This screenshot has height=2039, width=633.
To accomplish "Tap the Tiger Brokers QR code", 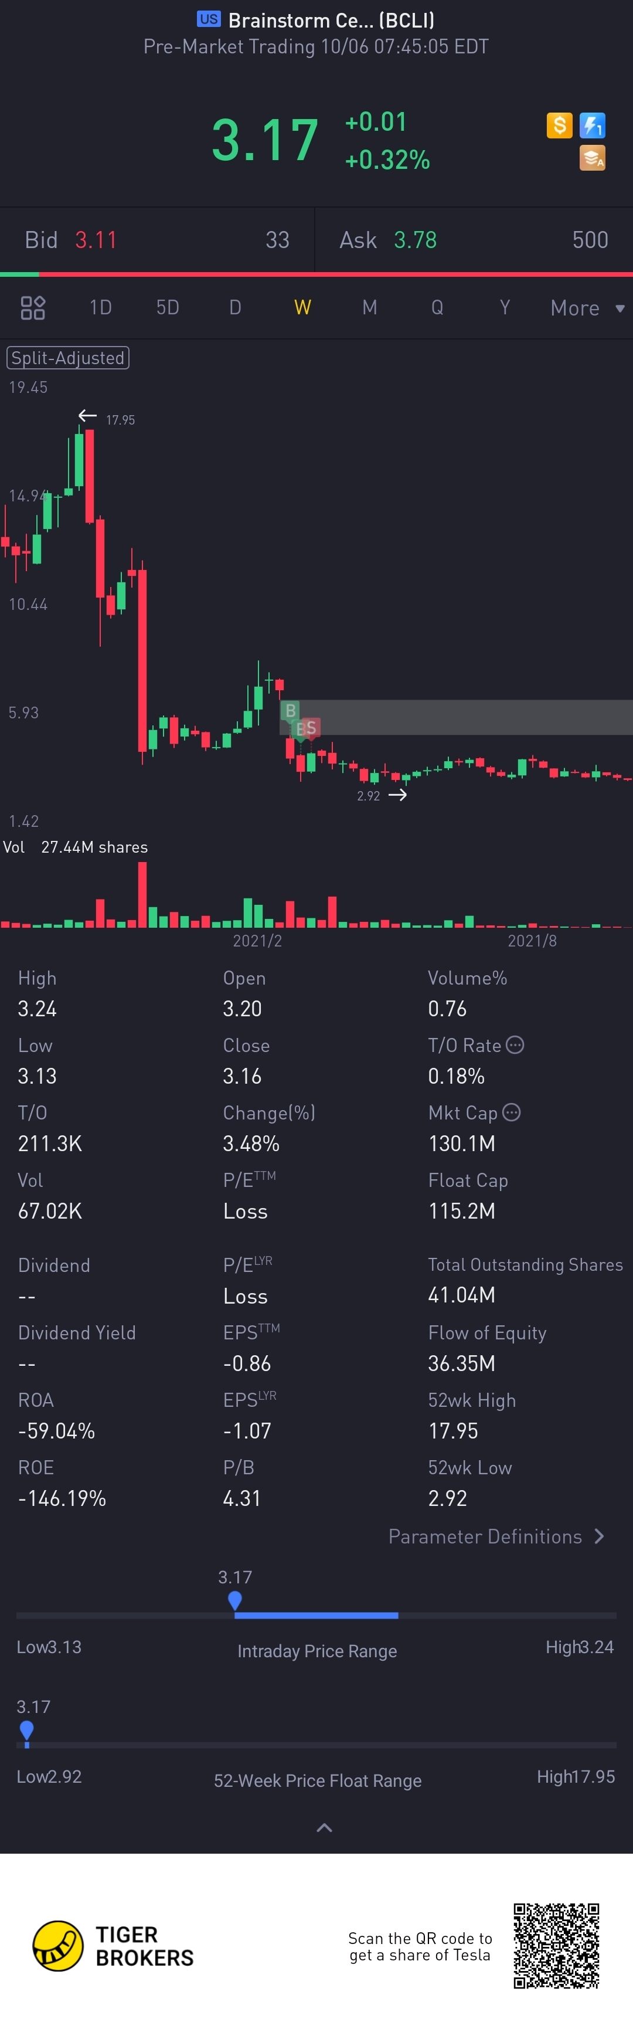I will (x=556, y=1946).
